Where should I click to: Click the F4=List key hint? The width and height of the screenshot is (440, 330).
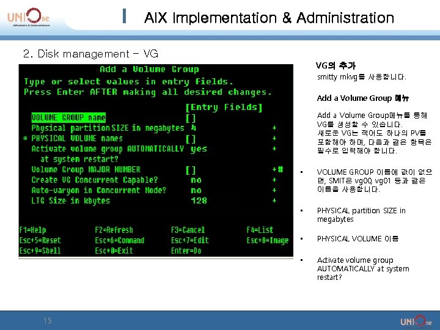tap(260, 230)
